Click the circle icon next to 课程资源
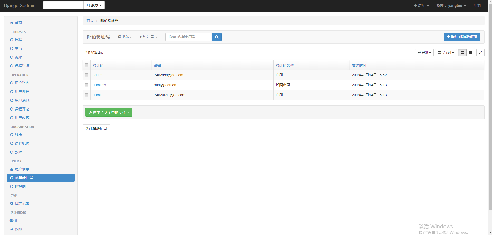Screen dimensions: 492x236 (12, 66)
